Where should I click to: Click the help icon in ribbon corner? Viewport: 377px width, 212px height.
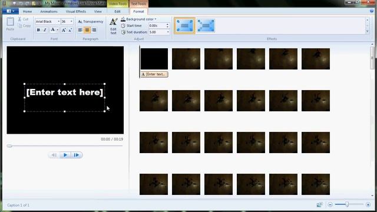click(372, 11)
